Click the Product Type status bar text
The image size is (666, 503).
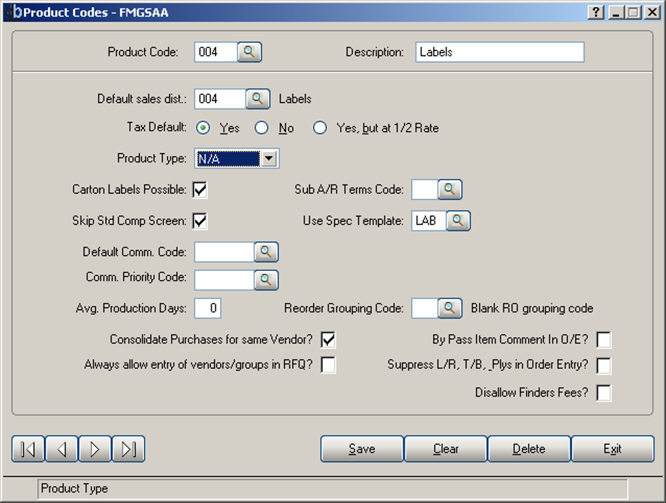pos(75,489)
